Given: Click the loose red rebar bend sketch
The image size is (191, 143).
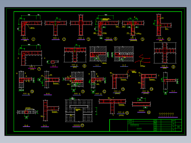Looking at the screenshot, I should (143, 59).
